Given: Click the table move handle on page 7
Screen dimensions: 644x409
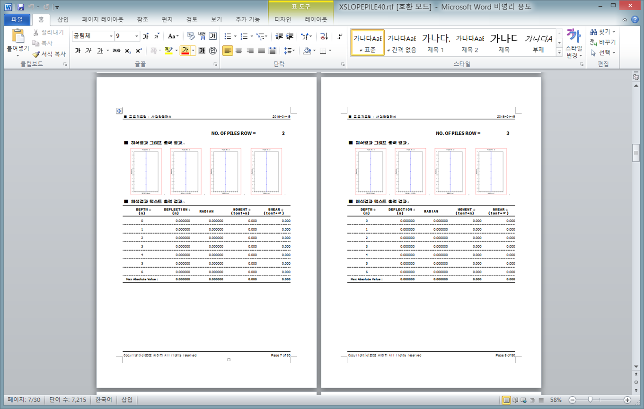Looking at the screenshot, I should pyautogui.click(x=119, y=111).
